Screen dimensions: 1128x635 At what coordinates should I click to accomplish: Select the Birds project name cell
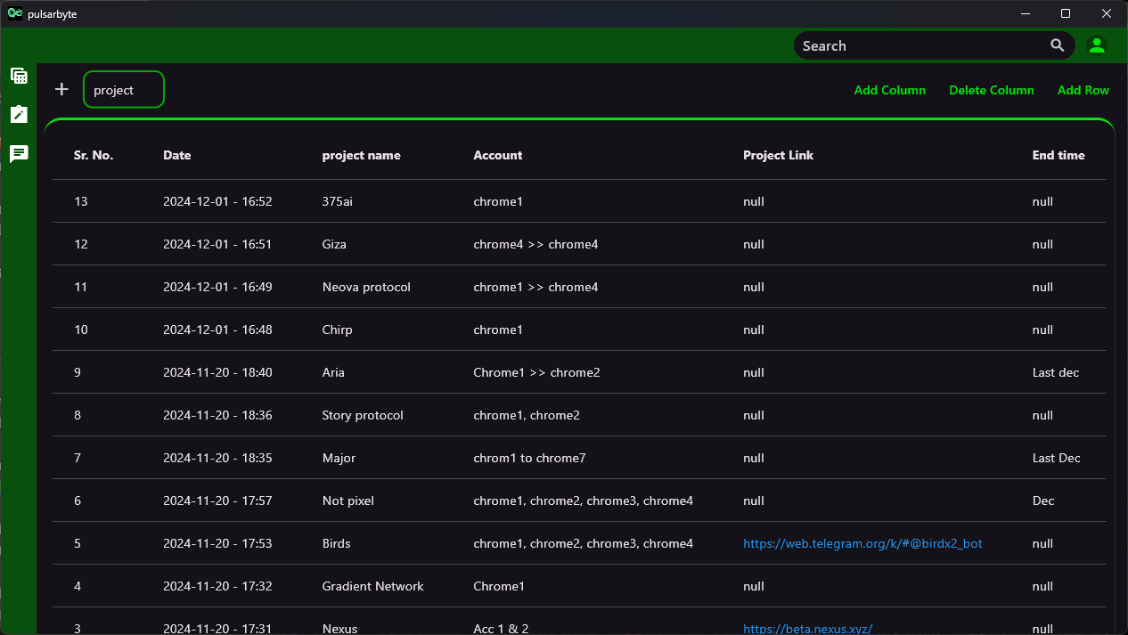coord(337,543)
